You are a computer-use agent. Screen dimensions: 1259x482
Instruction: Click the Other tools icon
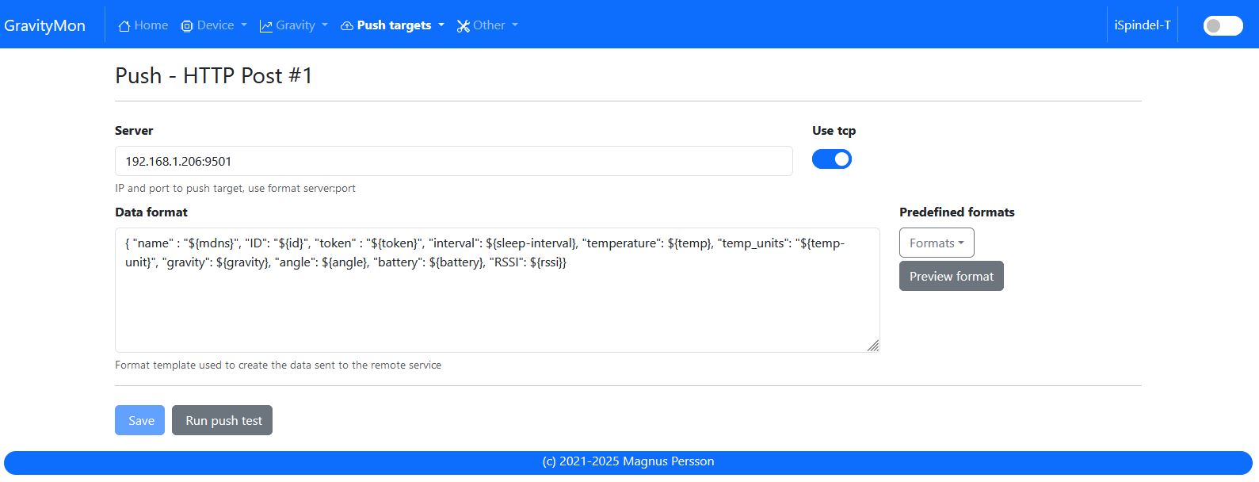click(464, 26)
